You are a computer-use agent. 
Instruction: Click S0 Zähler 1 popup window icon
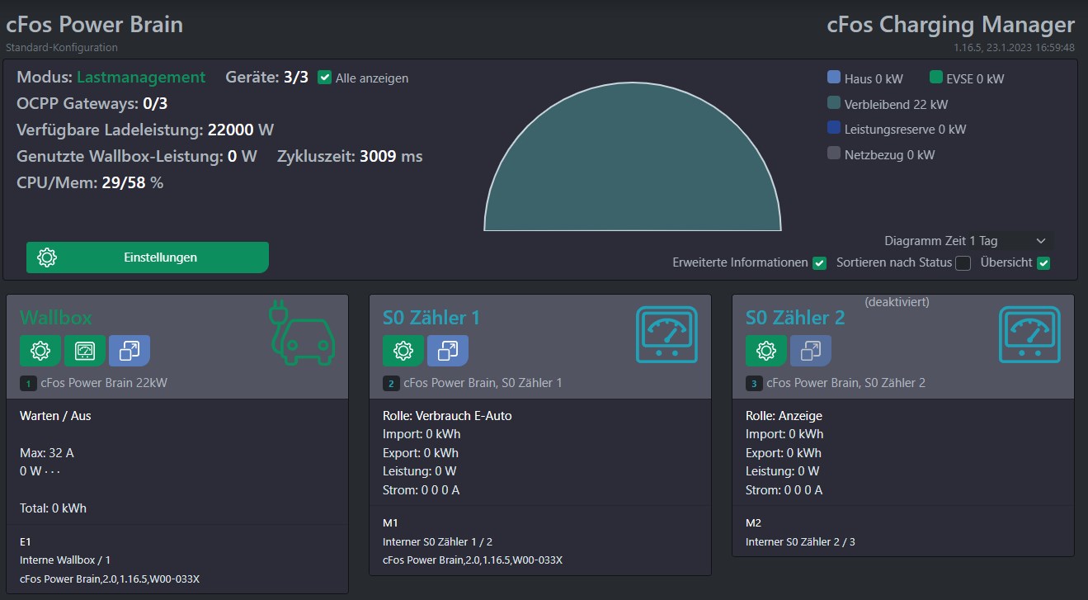click(448, 351)
